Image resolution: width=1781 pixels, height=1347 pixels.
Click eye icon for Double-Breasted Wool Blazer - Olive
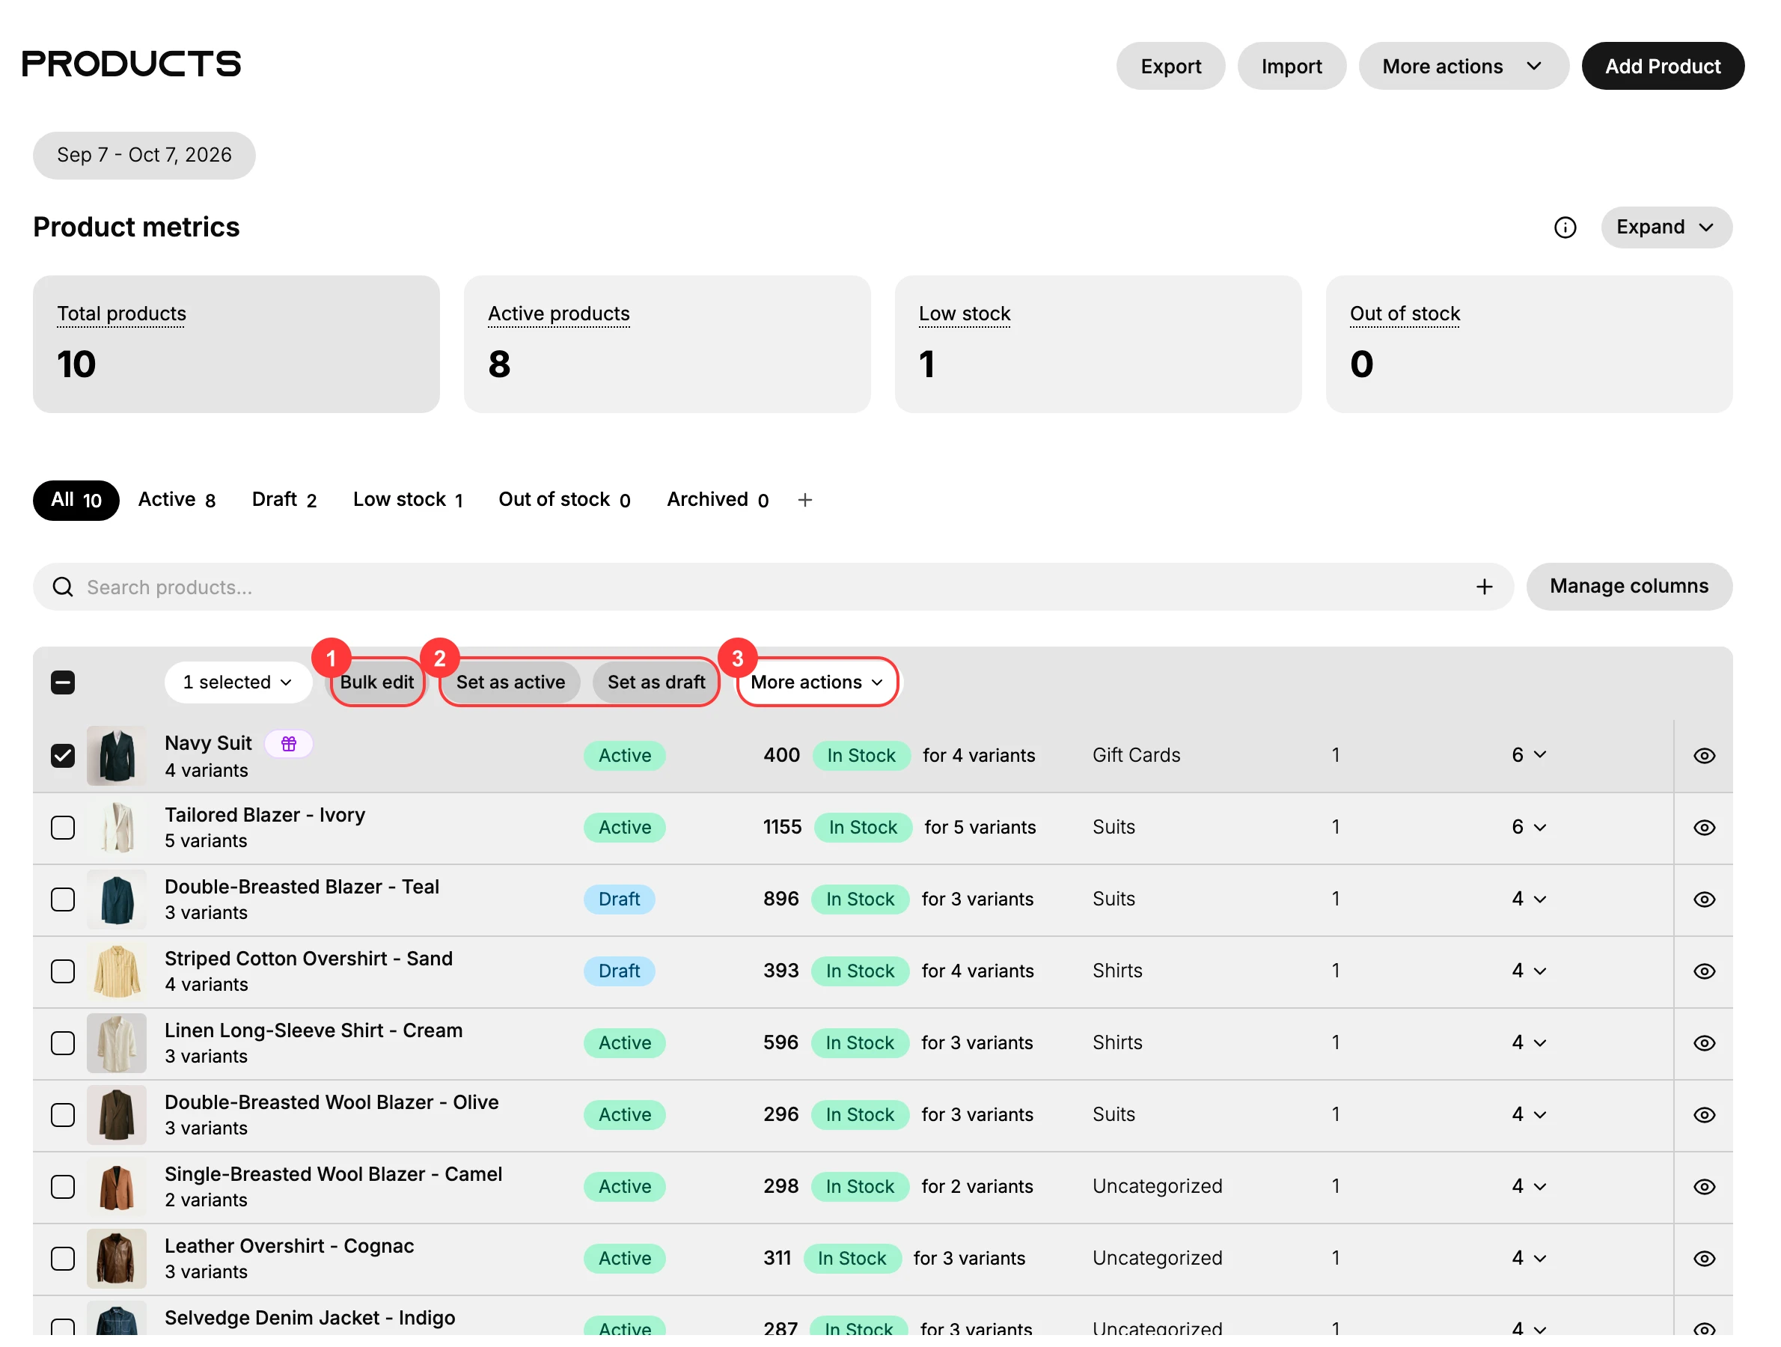[x=1704, y=1115]
